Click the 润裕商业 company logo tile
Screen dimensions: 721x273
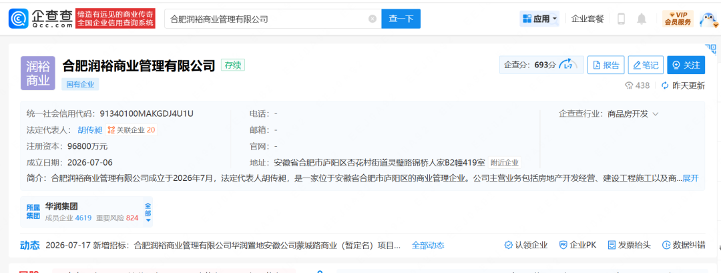point(37,73)
